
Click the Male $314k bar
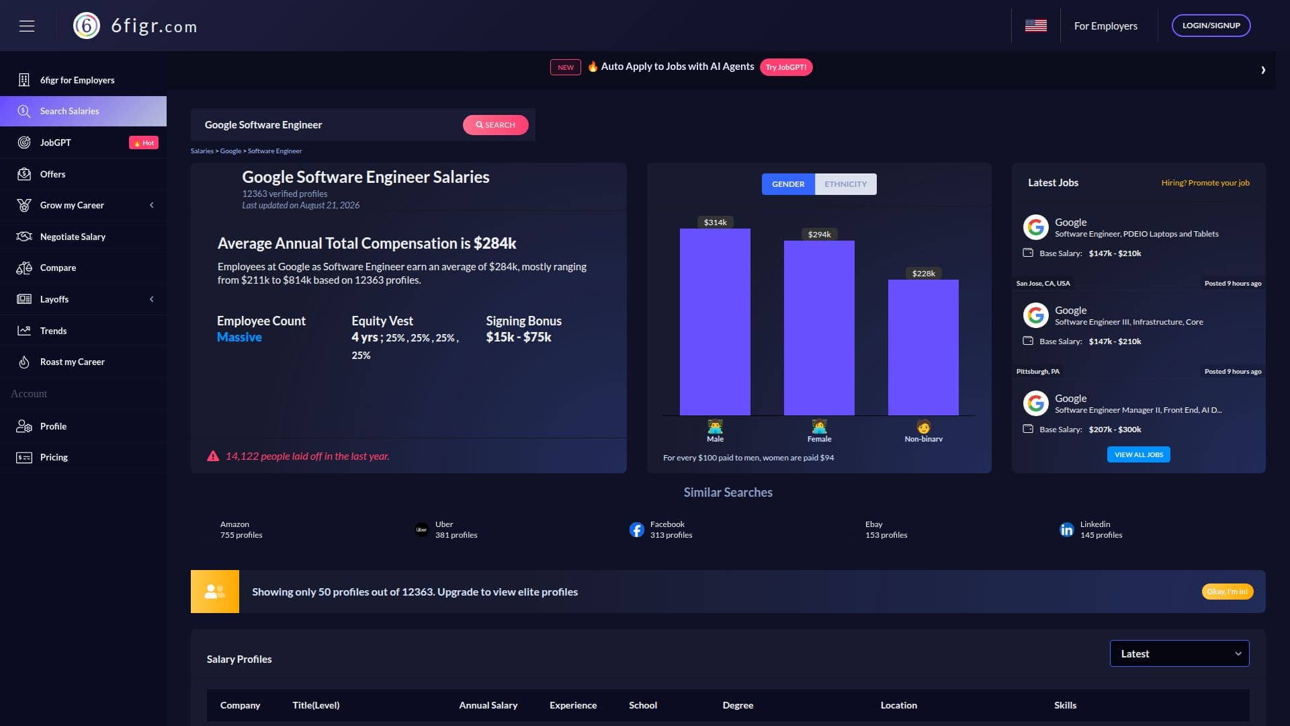[x=715, y=322]
